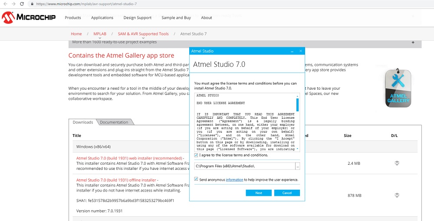The image size is (434, 221).
Task: Download the offline installer via D/L icon
Action: (397, 195)
